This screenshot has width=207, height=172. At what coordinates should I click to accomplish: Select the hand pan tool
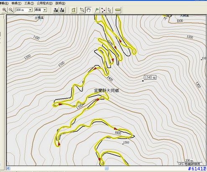pos(88,10)
